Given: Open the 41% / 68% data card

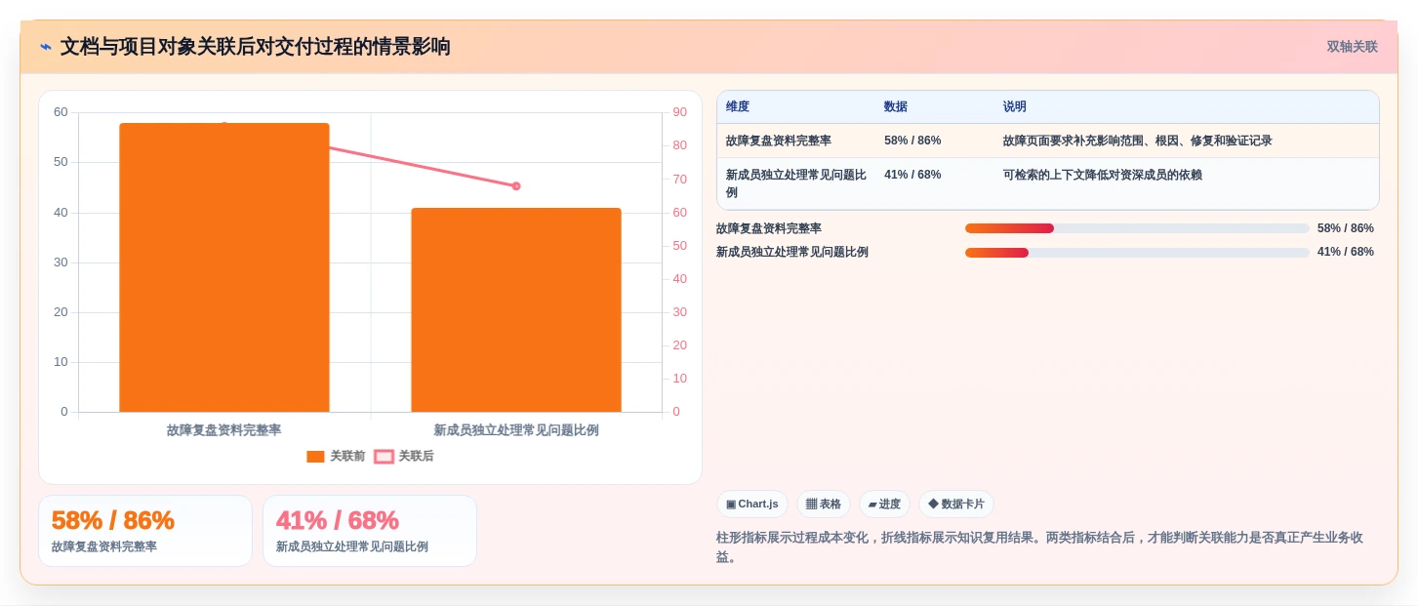Looking at the screenshot, I should click(370, 531).
